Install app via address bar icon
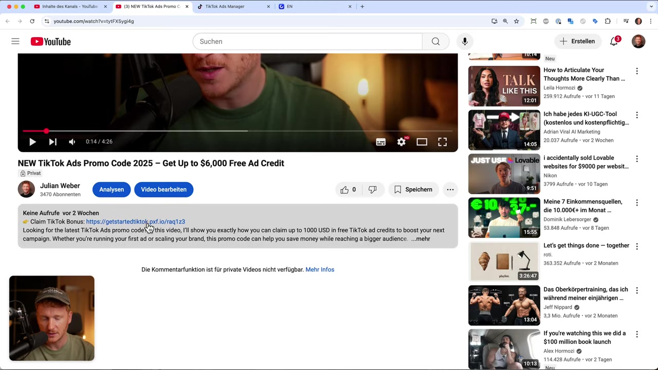 click(495, 21)
